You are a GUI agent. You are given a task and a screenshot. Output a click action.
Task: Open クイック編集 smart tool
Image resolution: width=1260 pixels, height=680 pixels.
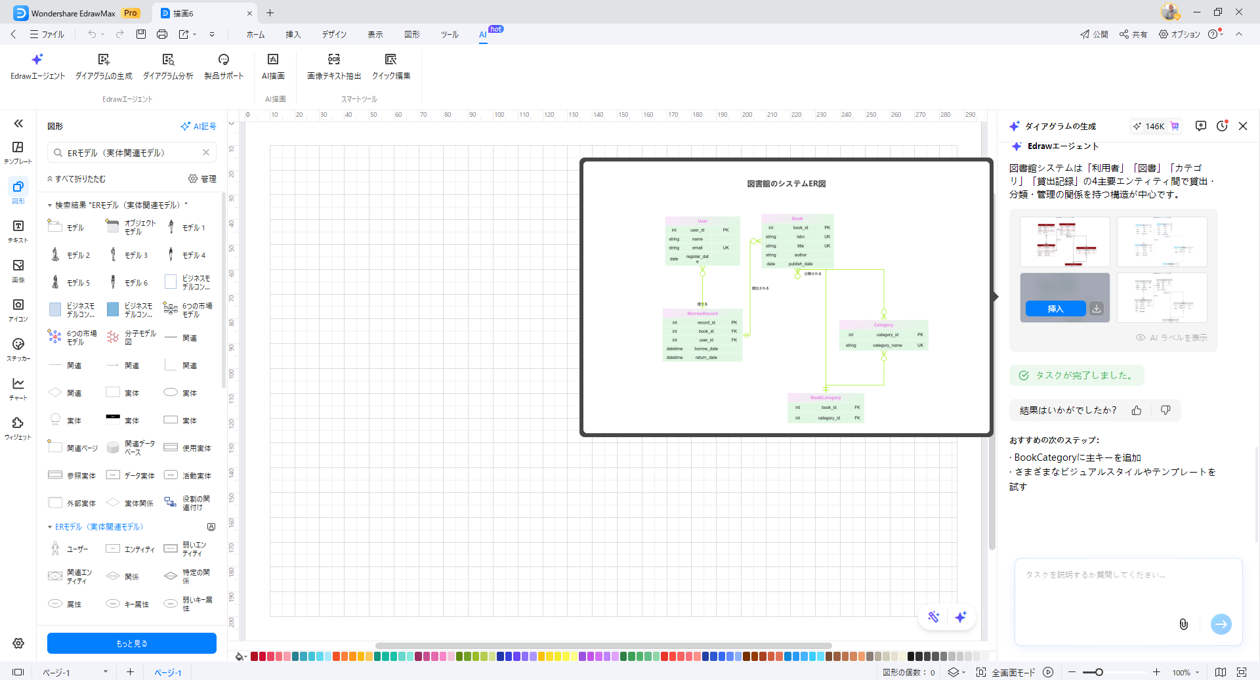coord(391,66)
